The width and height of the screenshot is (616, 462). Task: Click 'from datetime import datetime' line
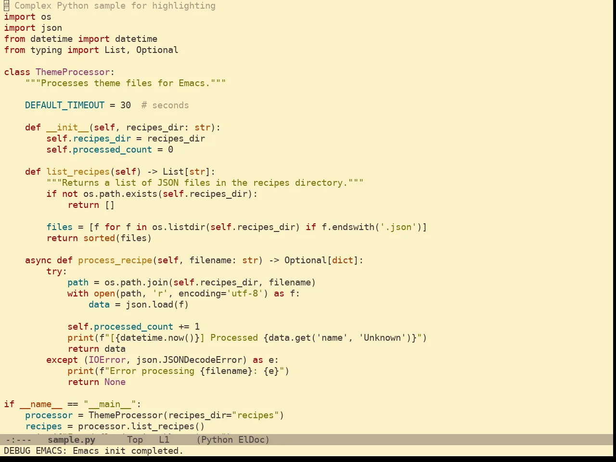coord(80,39)
